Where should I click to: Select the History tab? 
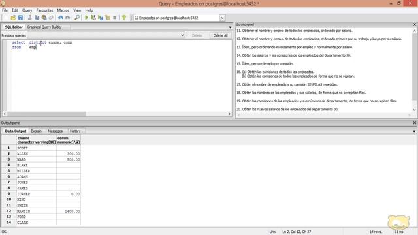click(75, 131)
